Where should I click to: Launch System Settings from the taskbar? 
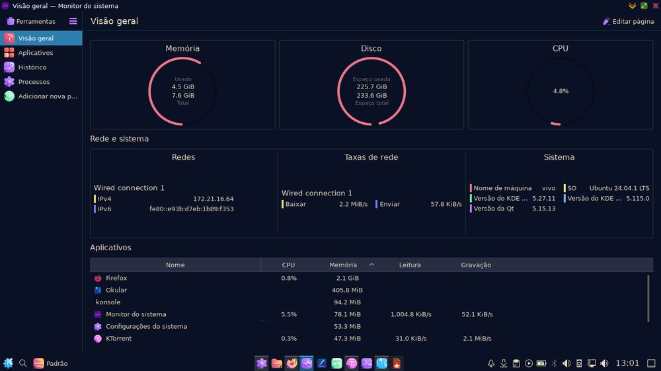pos(261,363)
